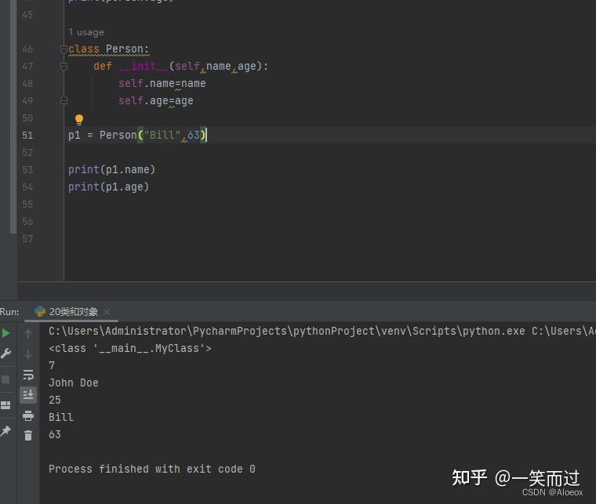Viewport: 596px width, 504px height.
Task: Select the 20类和对象 Run tab
Action: pos(72,312)
